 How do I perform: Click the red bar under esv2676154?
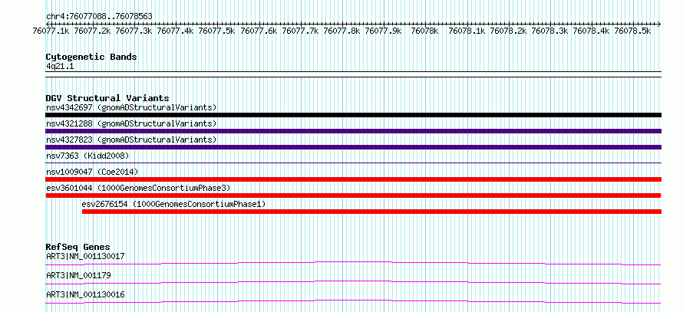click(x=371, y=212)
